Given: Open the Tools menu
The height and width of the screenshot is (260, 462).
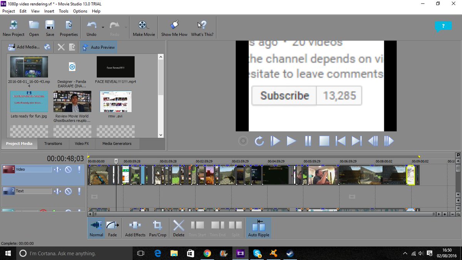Looking at the screenshot, I should click(x=64, y=11).
